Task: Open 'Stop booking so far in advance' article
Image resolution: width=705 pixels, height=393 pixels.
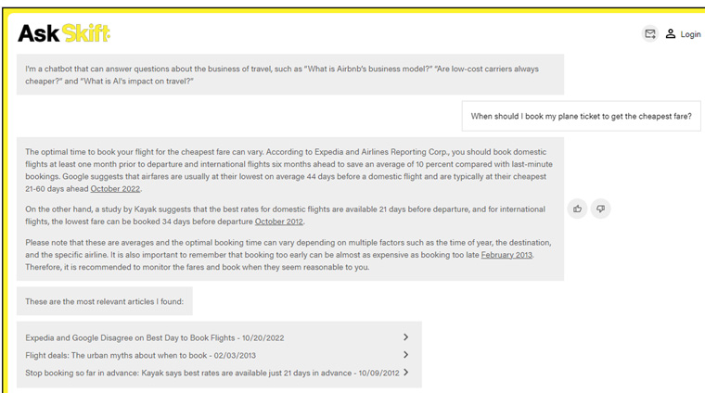Action: pos(212,373)
